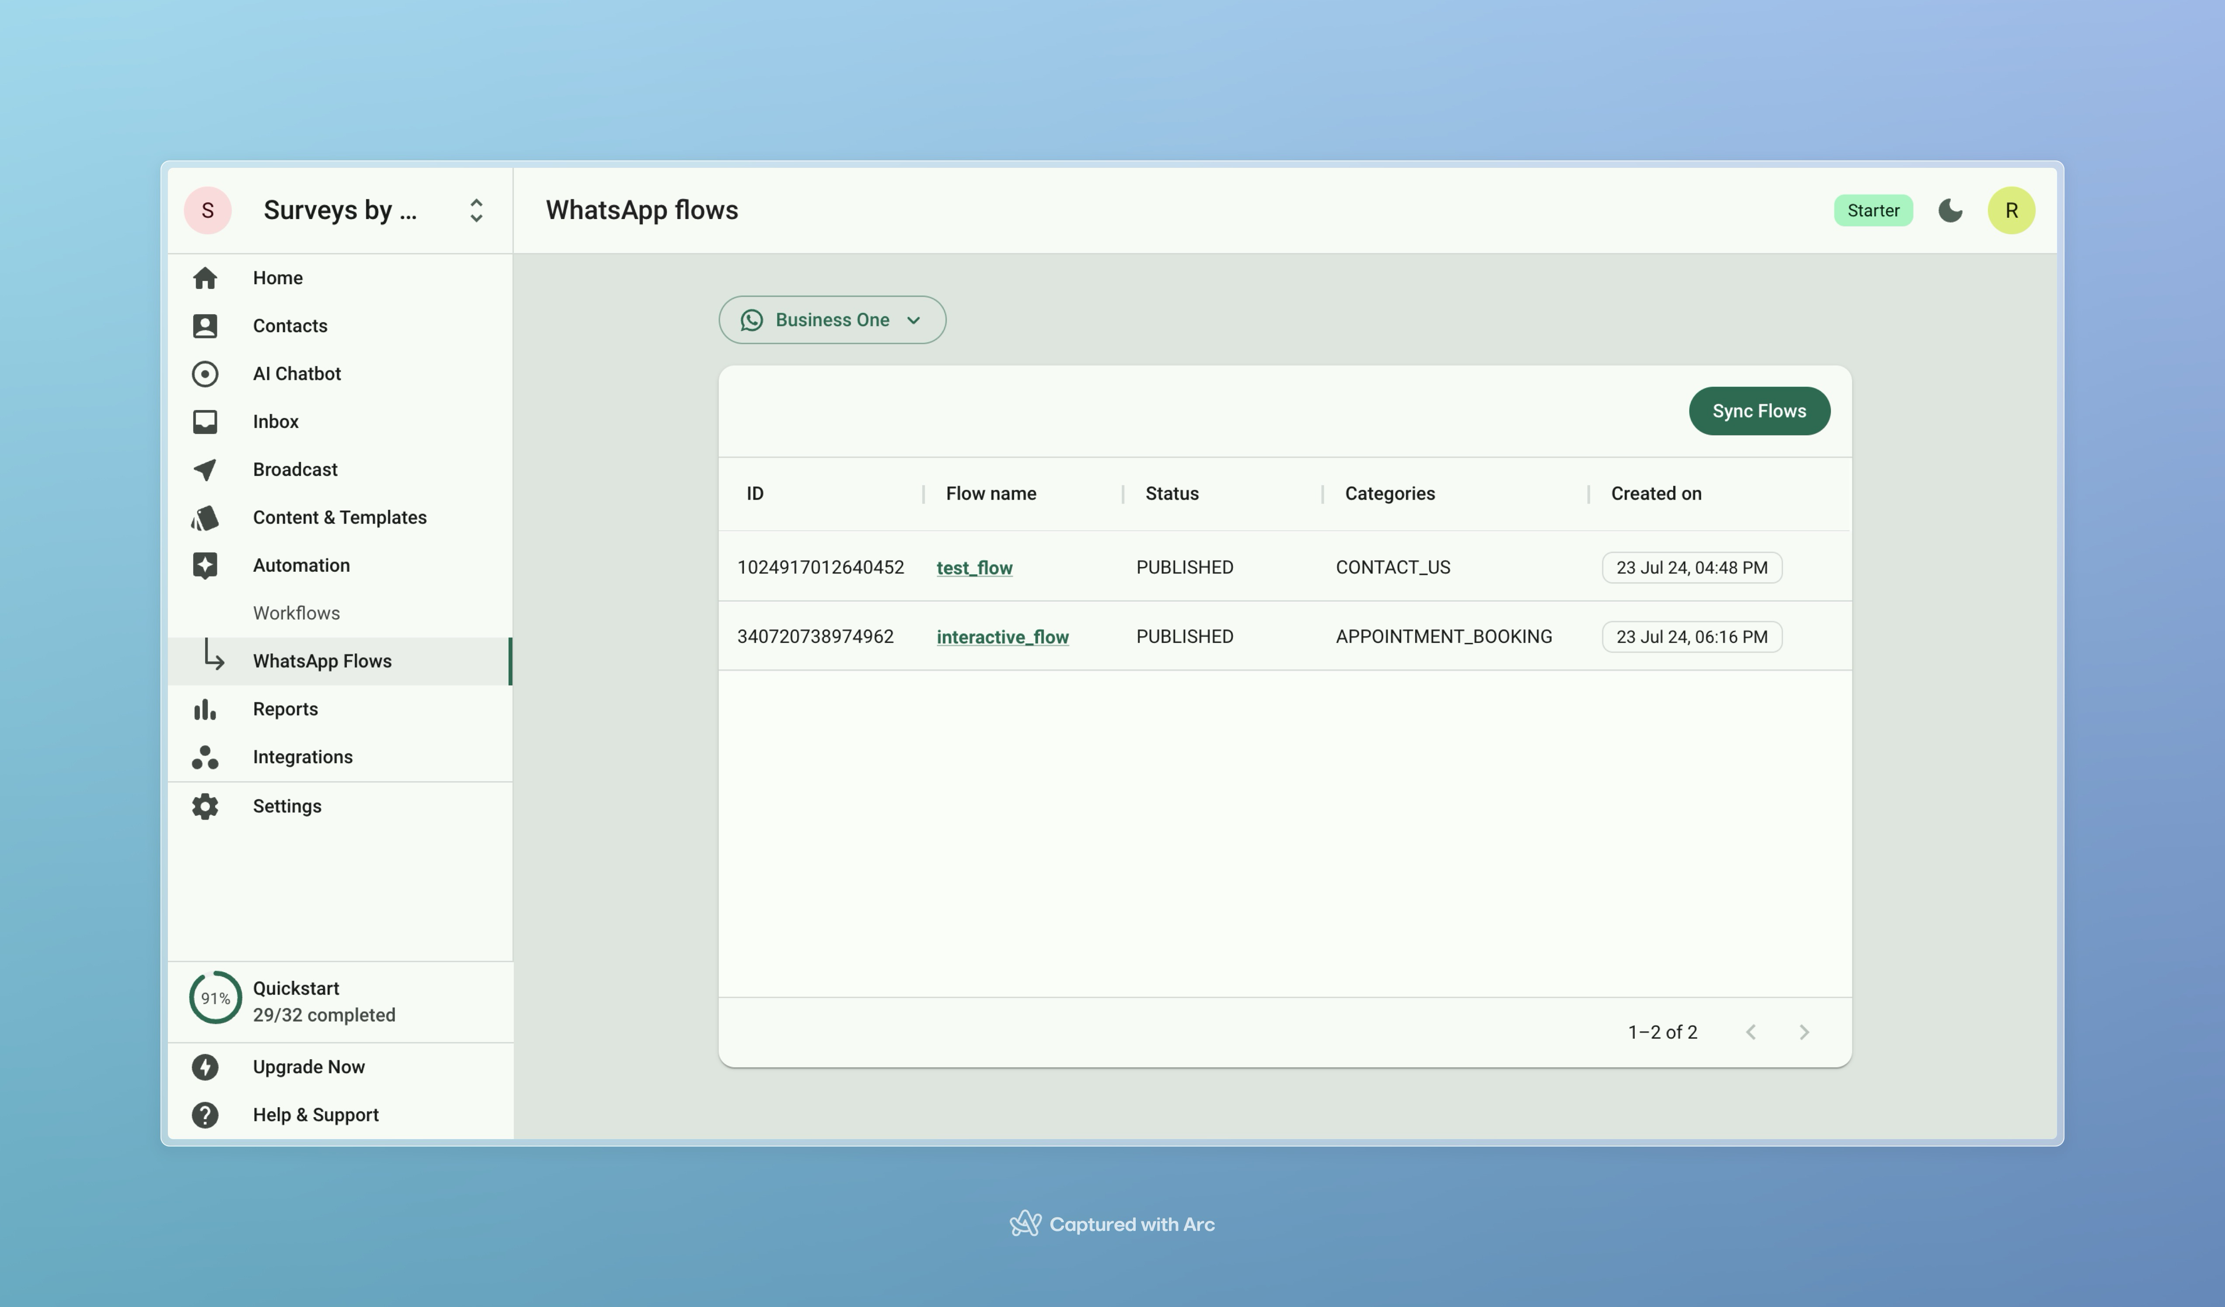Click the 91% Quickstart progress ring
2225x1307 pixels.
pyautogui.click(x=216, y=998)
